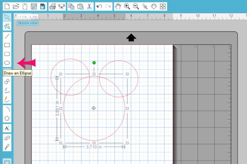Save the design with the floppy disk icon
Viewport: 247px width, 164px height.
pyautogui.click(x=34, y=7)
